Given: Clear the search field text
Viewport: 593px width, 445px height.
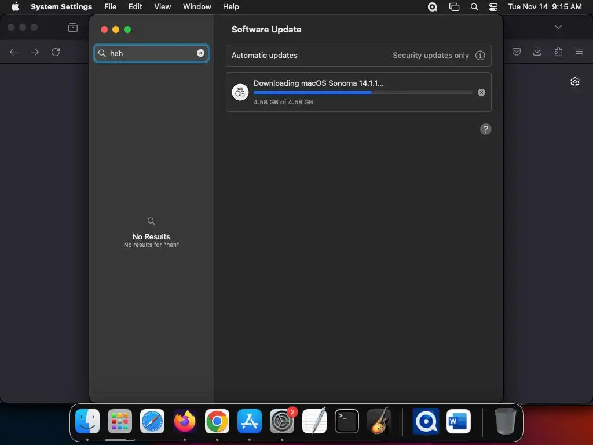Looking at the screenshot, I should click(200, 53).
